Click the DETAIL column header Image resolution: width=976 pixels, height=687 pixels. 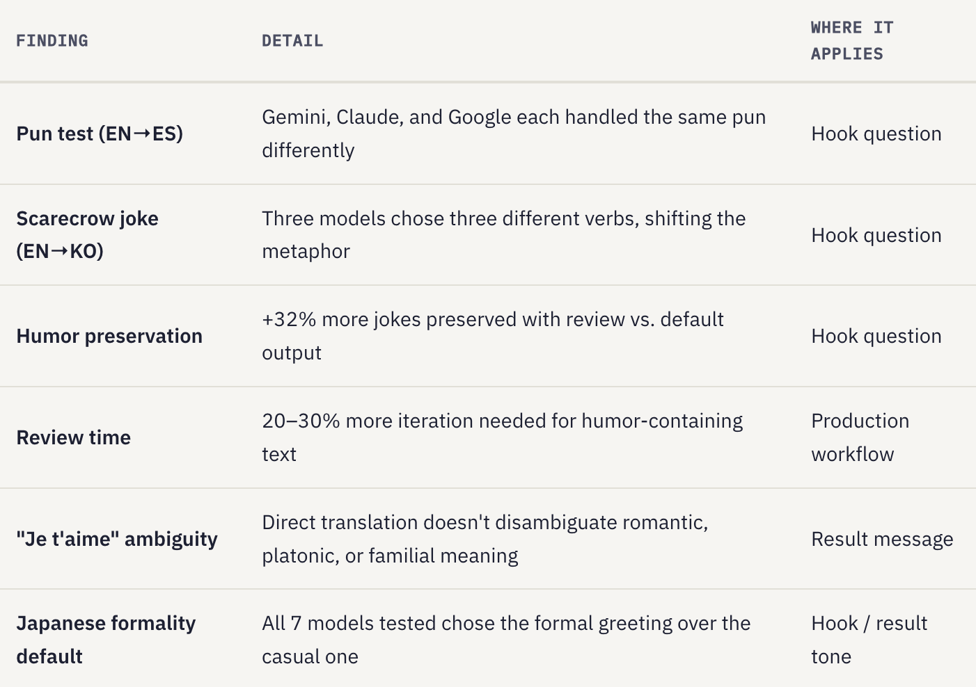[292, 41]
